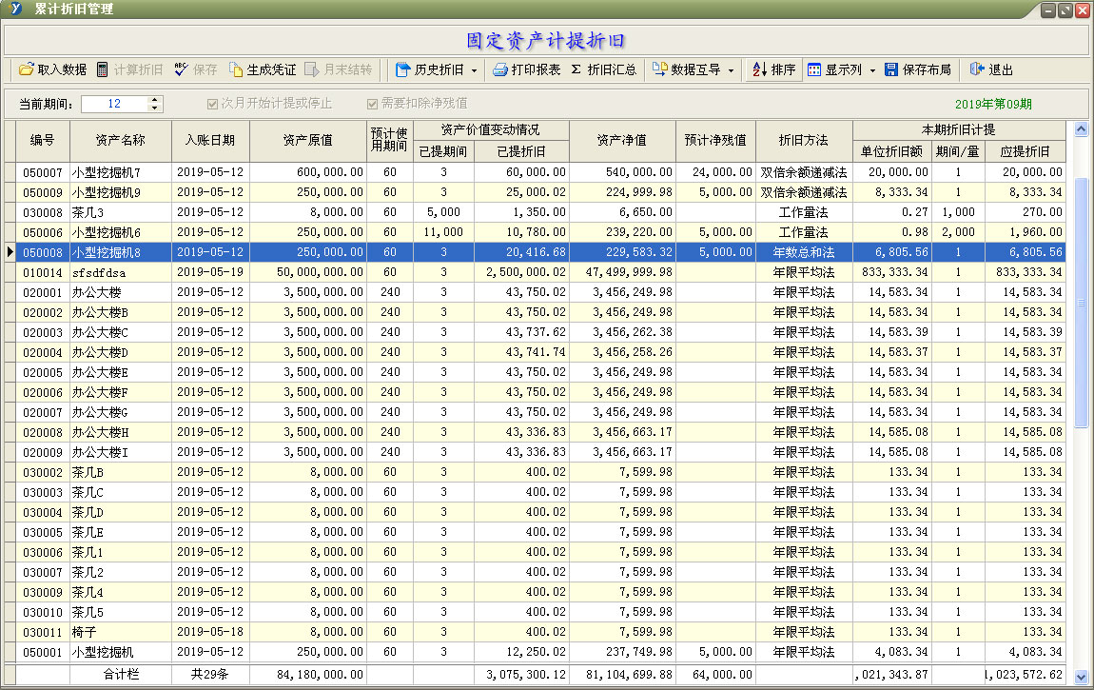Click the 资产原值 column header
The height and width of the screenshot is (690, 1094).
[x=307, y=140]
